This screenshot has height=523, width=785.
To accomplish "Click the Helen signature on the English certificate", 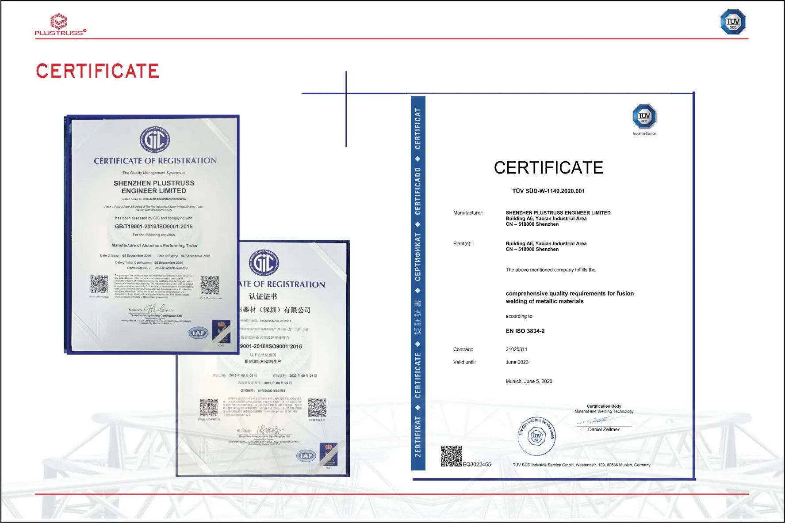I will coord(158,308).
